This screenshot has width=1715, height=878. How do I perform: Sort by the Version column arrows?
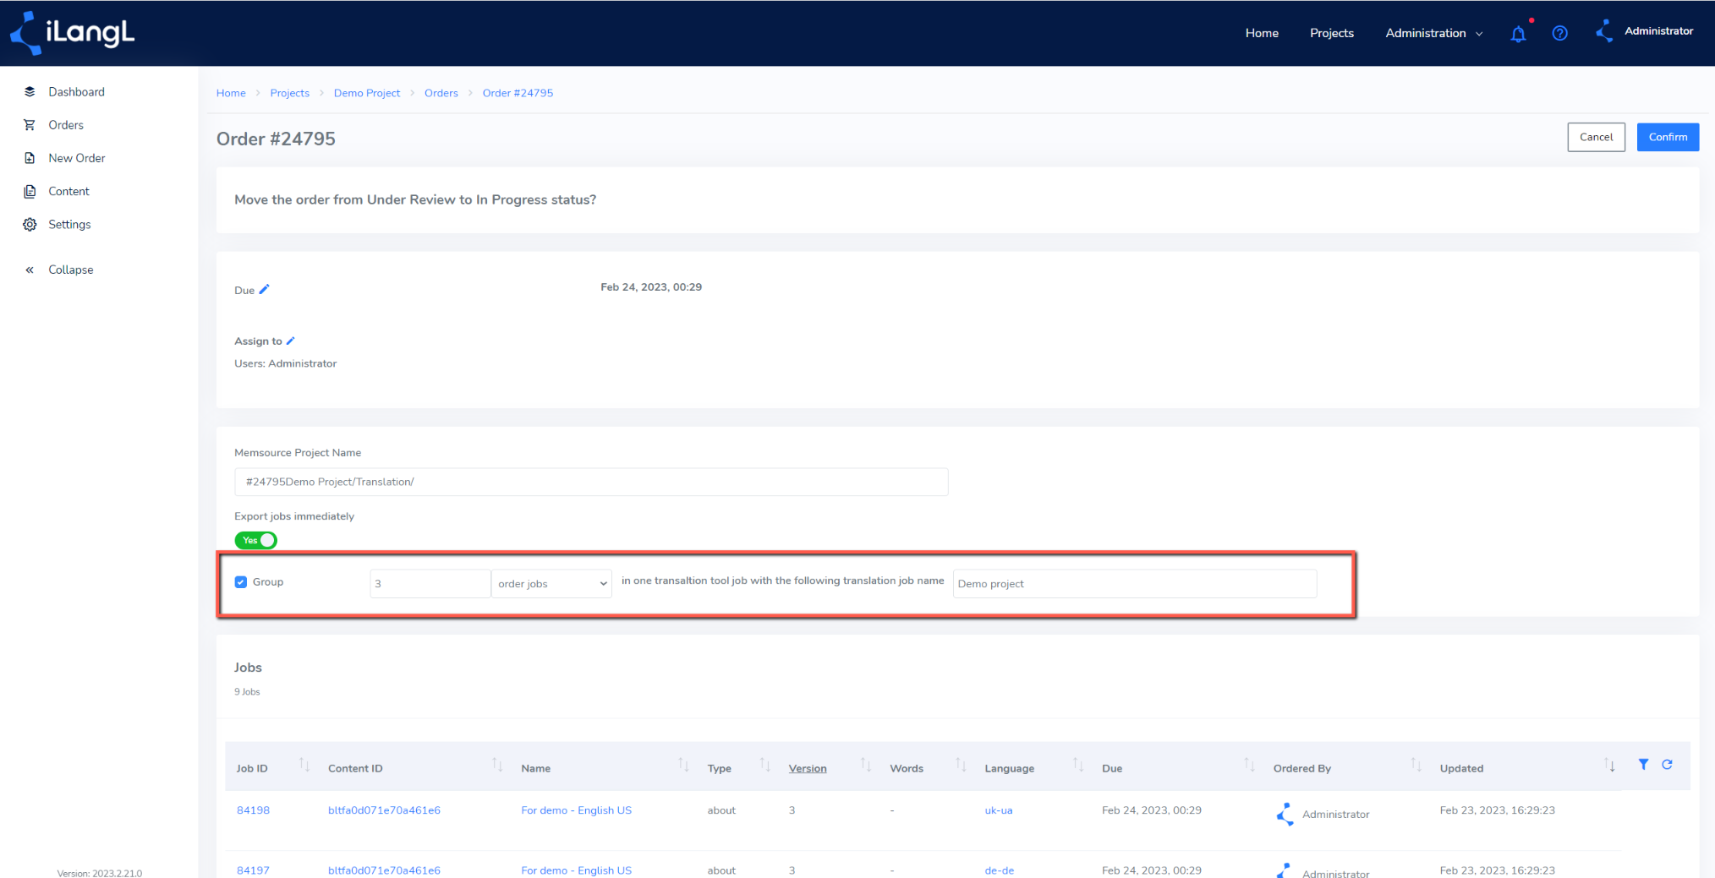tap(866, 765)
